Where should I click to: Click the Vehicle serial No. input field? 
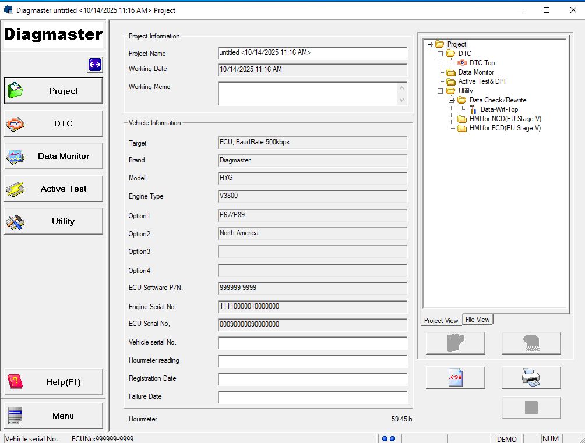(312, 342)
